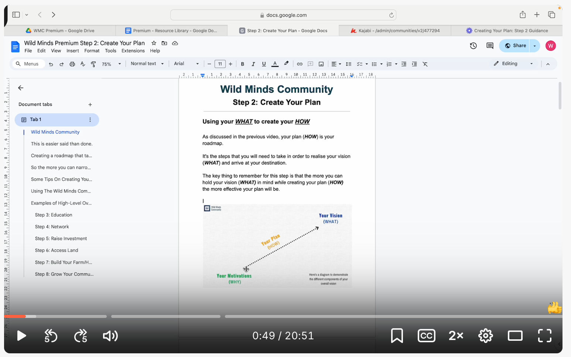Image resolution: width=571 pixels, height=357 pixels.
Task: Star the Wild Minds document
Action: [x=154, y=43]
